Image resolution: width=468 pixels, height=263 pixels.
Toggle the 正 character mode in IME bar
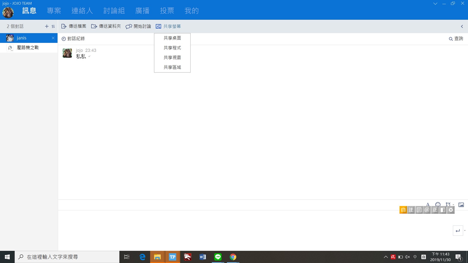click(435, 210)
